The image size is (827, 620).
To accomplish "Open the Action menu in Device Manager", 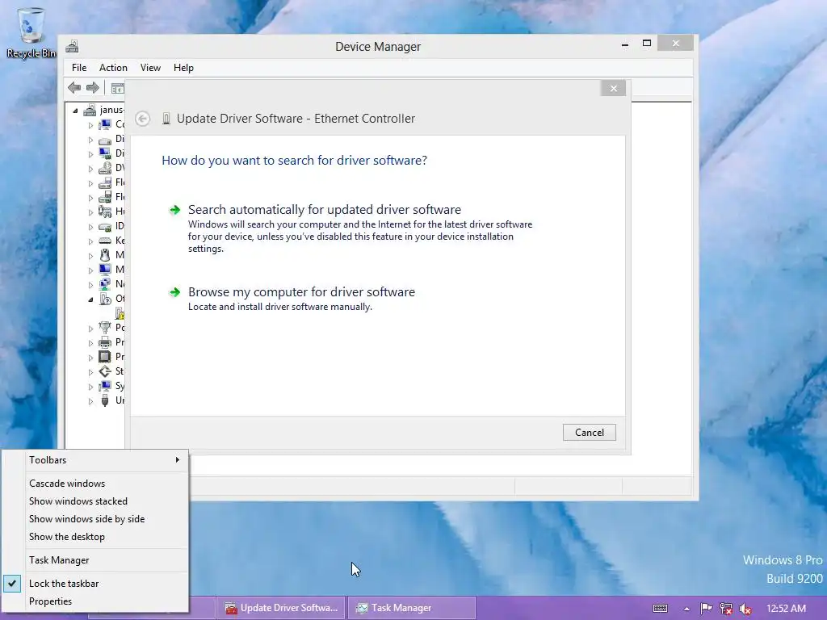I will tap(113, 68).
